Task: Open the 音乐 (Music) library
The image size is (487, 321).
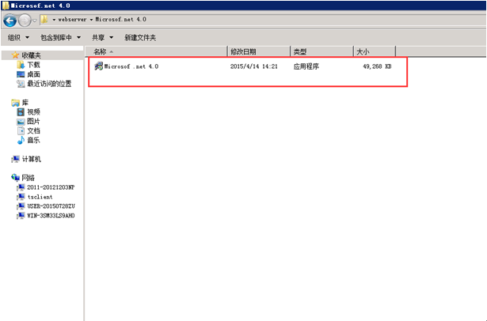Action: pos(33,140)
